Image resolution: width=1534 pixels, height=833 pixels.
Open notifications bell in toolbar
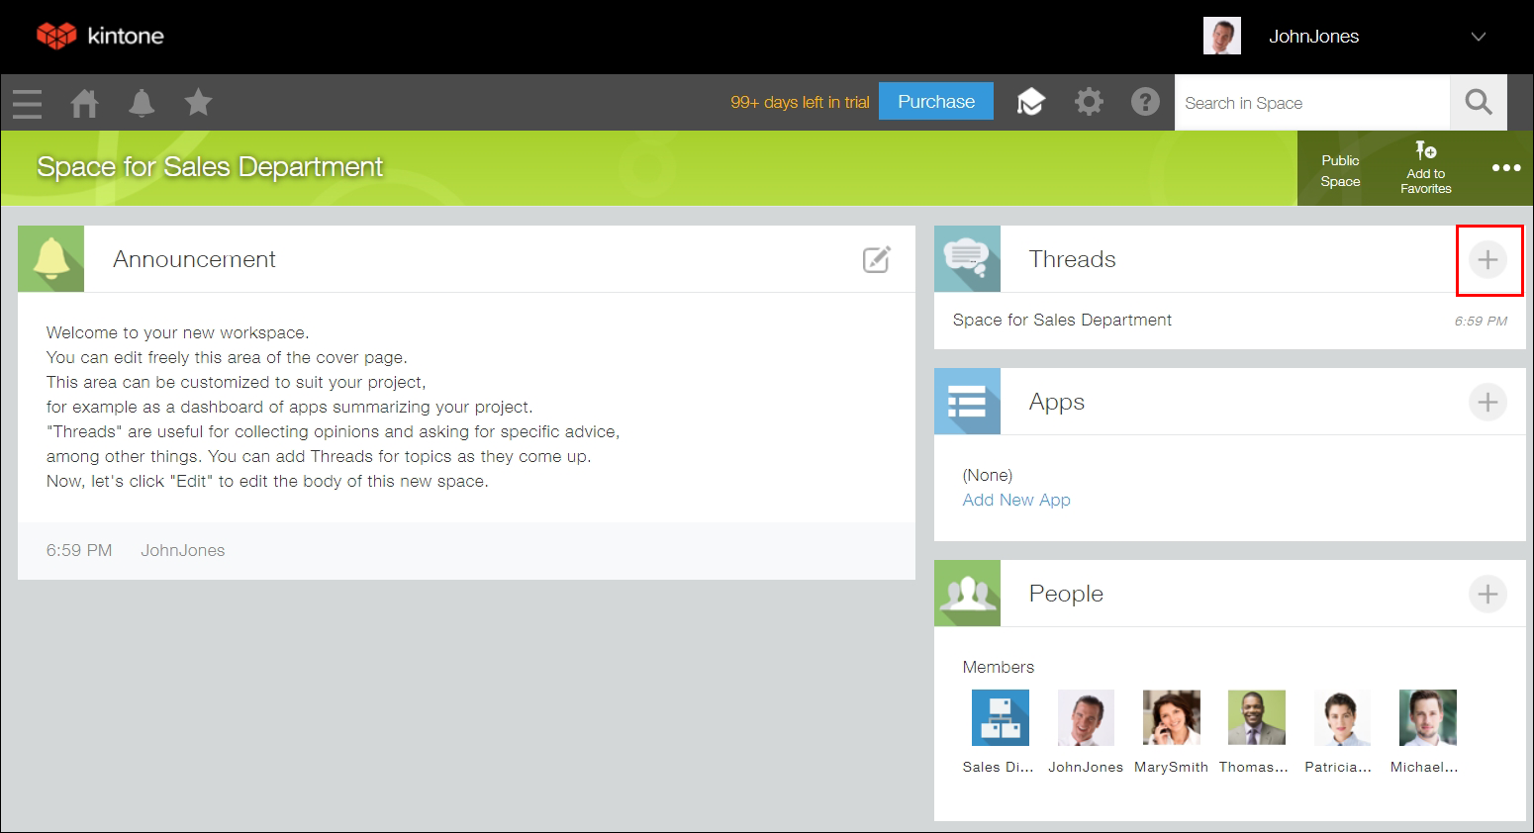[142, 103]
